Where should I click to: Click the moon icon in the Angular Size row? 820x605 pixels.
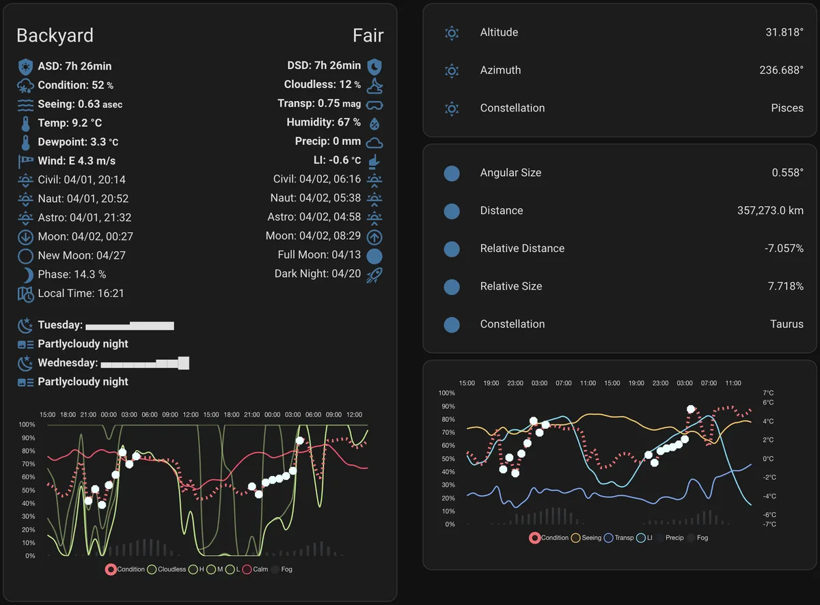(452, 173)
